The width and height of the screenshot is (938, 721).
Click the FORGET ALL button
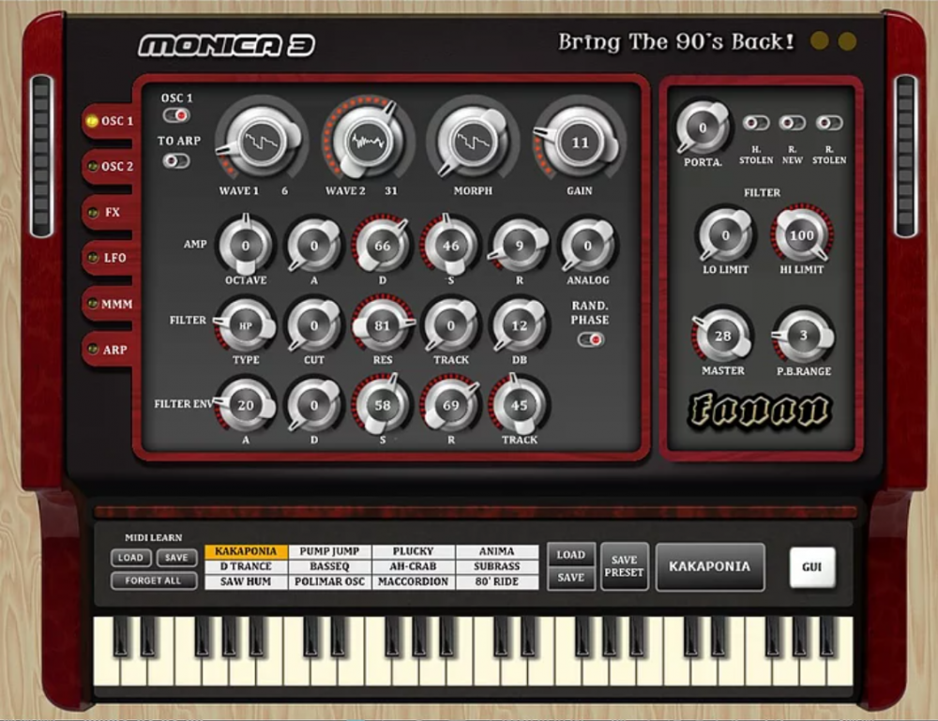[155, 581]
